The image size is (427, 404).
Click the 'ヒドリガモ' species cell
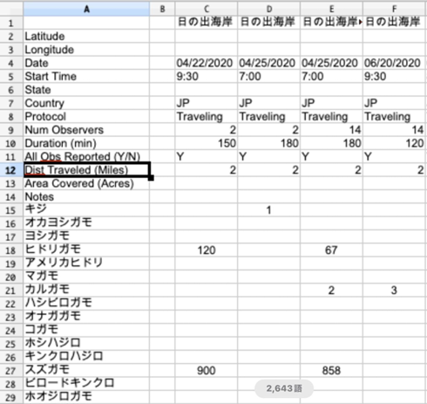(x=86, y=250)
